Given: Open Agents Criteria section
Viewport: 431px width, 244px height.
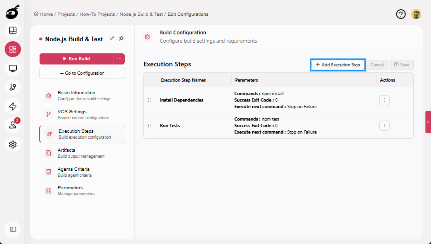Looking at the screenshot, I should click(x=82, y=172).
